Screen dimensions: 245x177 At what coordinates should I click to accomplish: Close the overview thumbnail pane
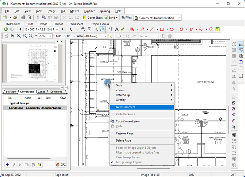point(61,41)
